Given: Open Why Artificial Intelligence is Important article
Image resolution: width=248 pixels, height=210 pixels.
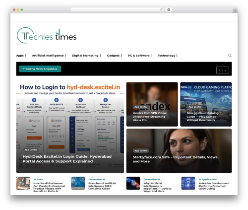Looking at the screenshot, I should click(x=157, y=187).
